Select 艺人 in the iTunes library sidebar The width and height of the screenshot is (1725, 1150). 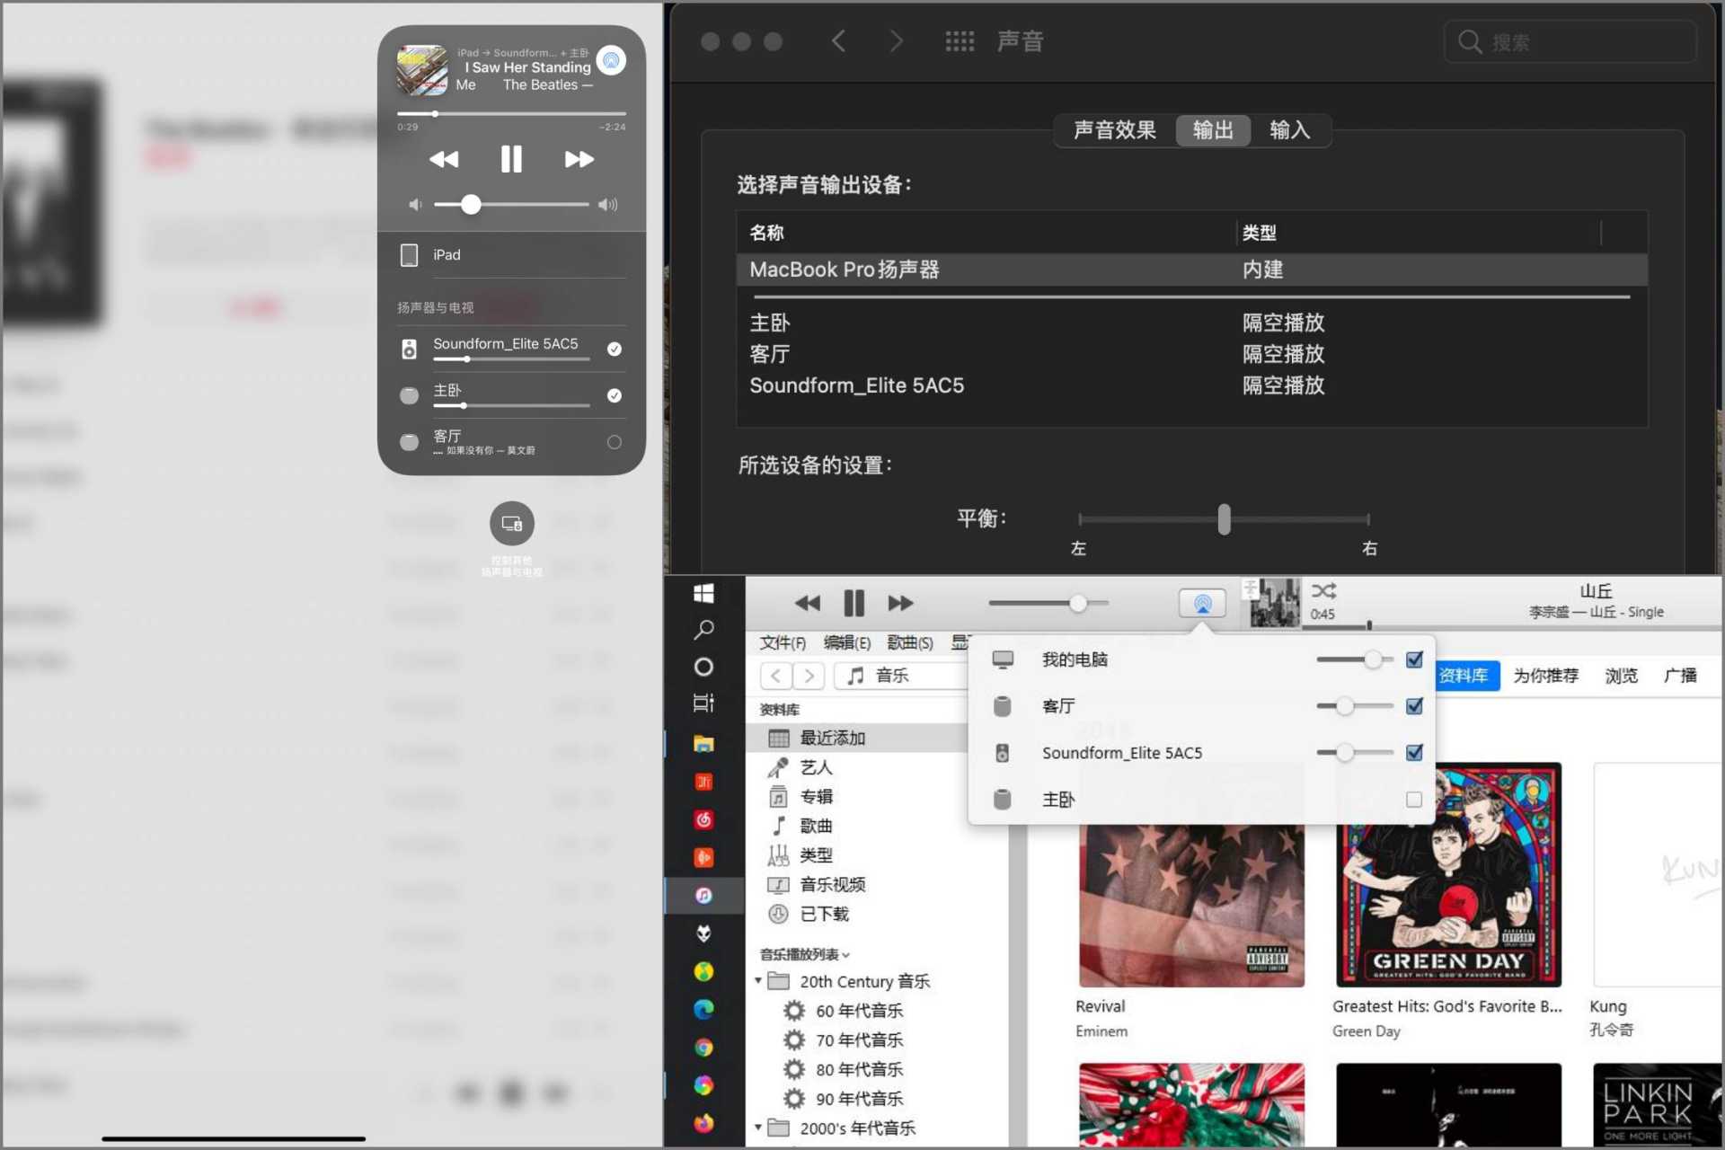[x=816, y=767]
